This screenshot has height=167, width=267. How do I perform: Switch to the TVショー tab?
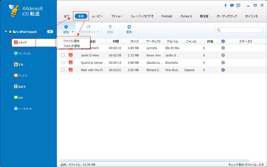click(117, 16)
